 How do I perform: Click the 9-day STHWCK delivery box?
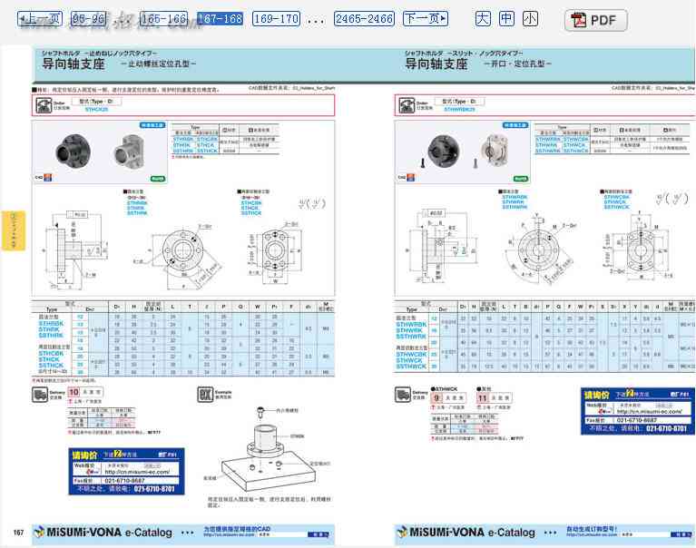tap(448, 398)
